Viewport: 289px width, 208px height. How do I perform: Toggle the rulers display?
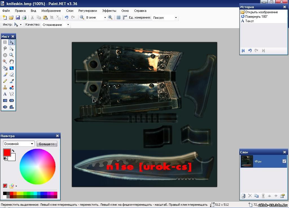click(x=124, y=17)
